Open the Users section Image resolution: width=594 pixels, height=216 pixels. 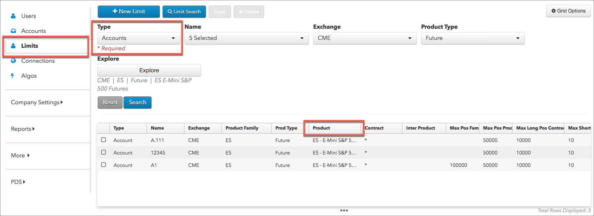[x=29, y=16]
